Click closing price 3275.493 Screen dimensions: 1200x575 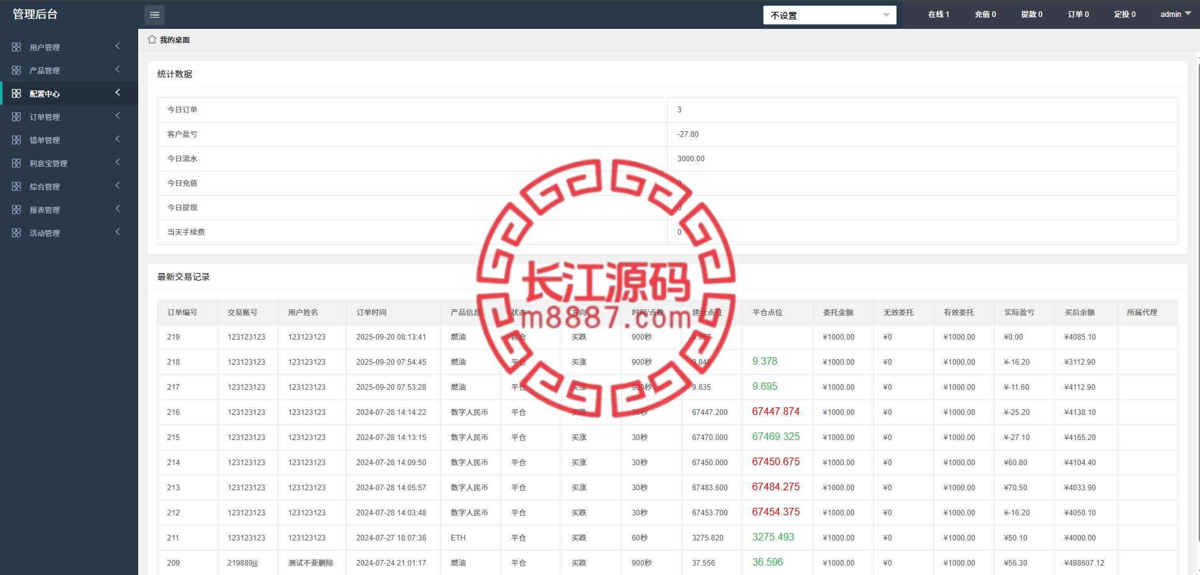click(773, 537)
